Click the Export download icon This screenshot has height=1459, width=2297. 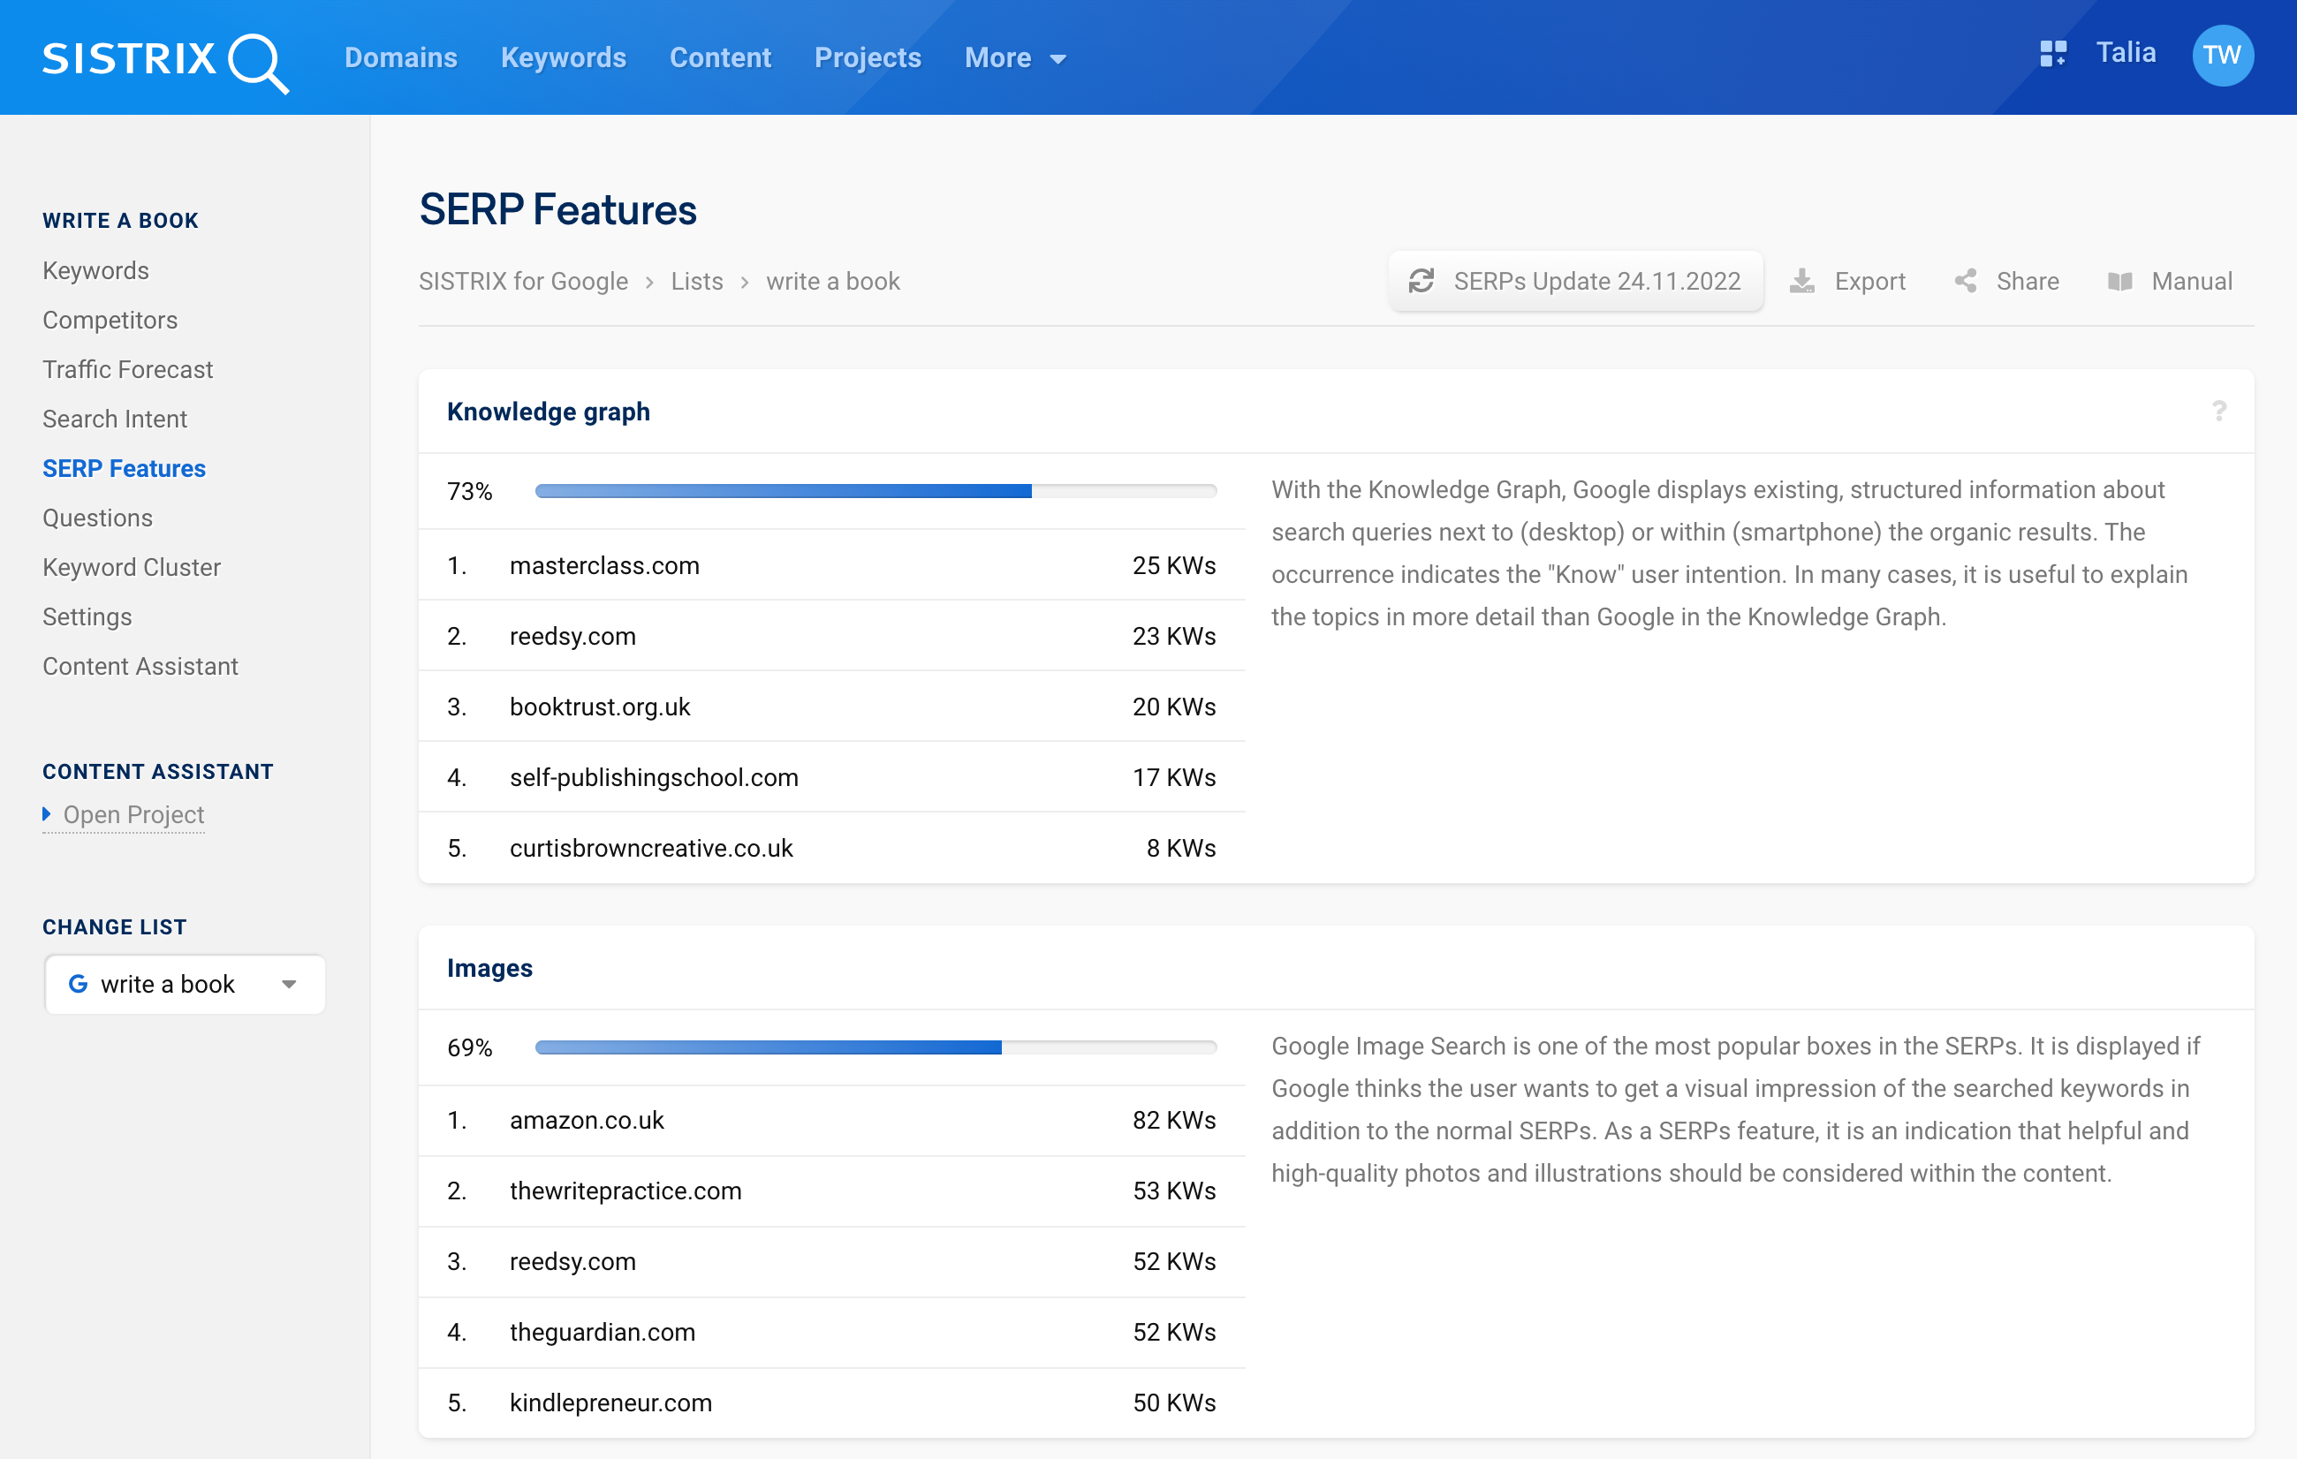click(1801, 282)
